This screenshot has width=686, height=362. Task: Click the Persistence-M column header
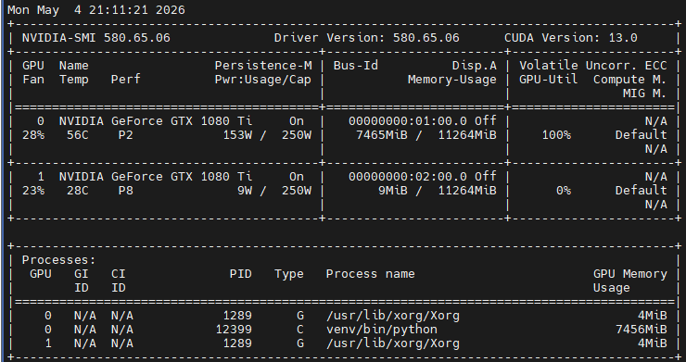tap(263, 66)
